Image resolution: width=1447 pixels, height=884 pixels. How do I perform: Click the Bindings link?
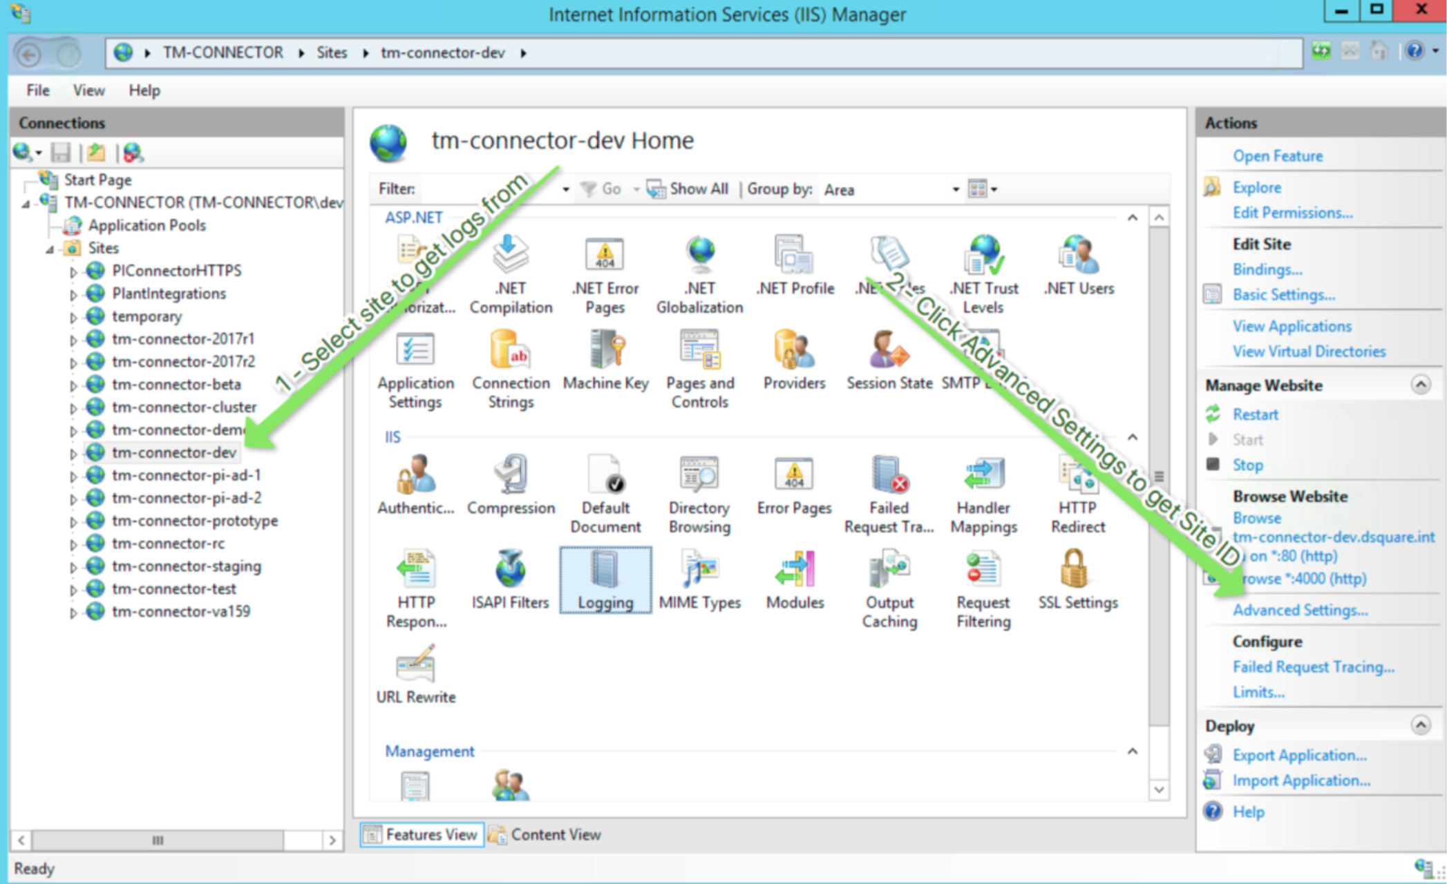(x=1267, y=269)
